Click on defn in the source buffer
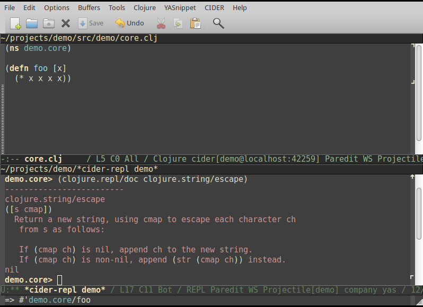Screen dimensions: 423x307 point(19,68)
